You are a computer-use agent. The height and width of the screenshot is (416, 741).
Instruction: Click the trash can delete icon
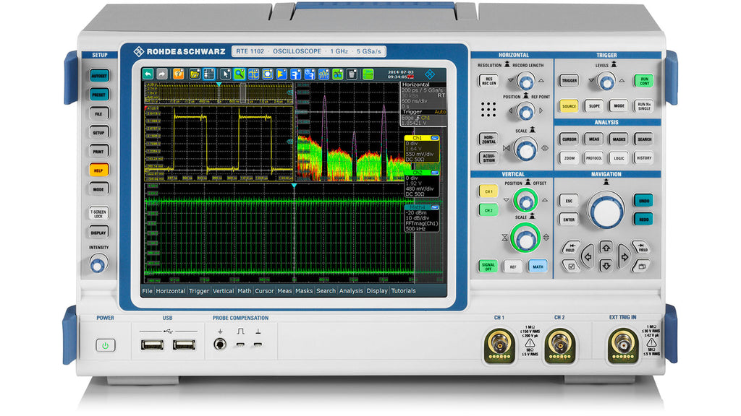(352, 74)
